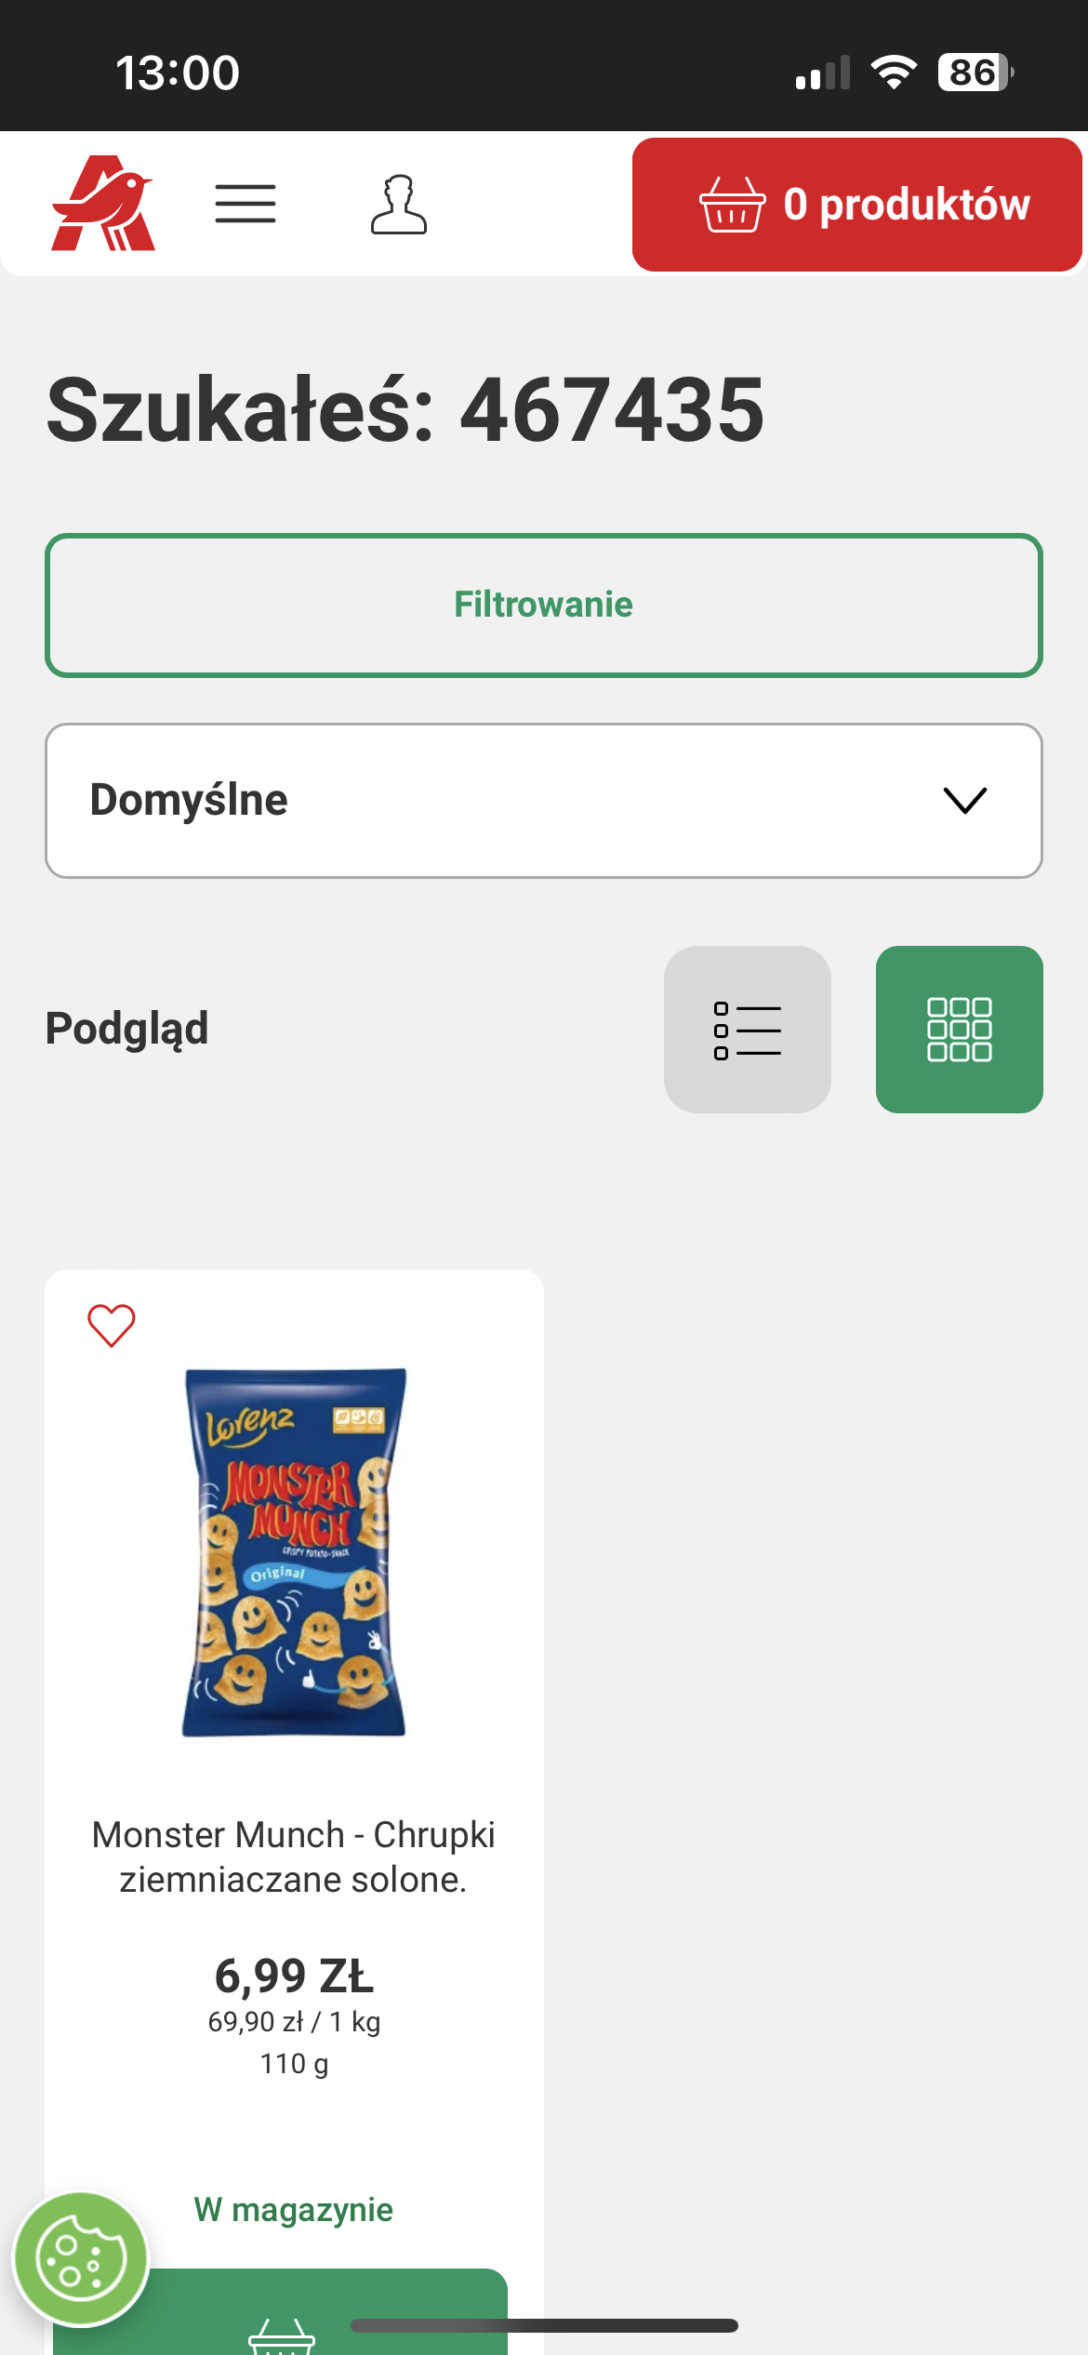Screen dimensions: 1088x2355
Task: Open the hamburger navigation menu
Action: (245, 204)
